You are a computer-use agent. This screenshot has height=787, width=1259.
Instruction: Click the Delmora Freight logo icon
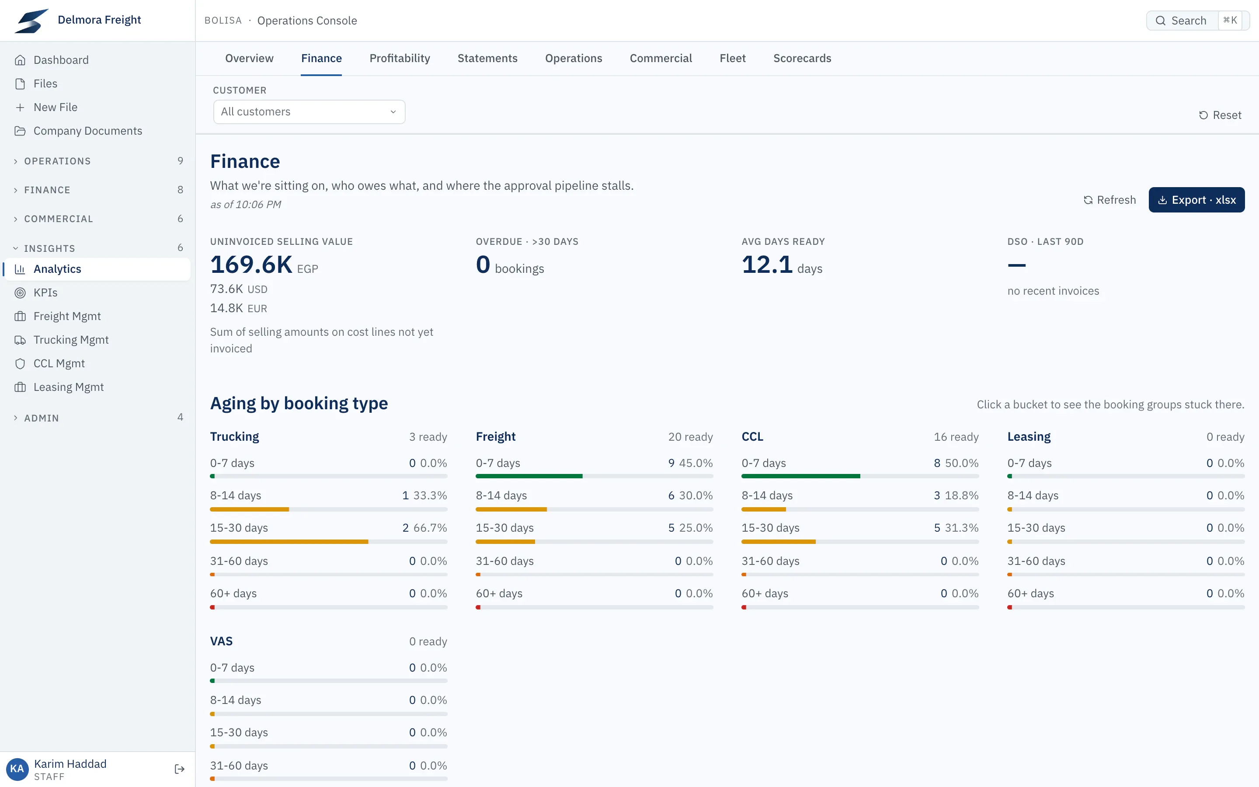click(x=32, y=20)
